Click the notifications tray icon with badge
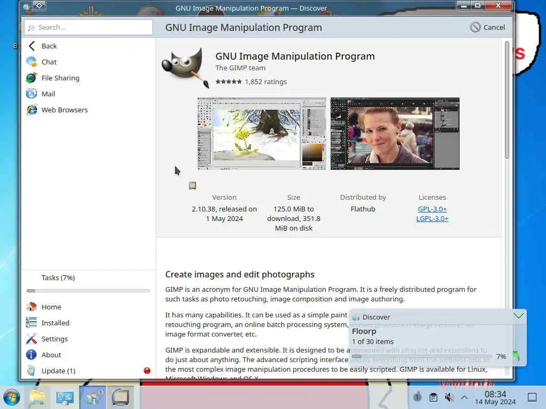Screen dimensions: 546x409 click(x=417, y=397)
